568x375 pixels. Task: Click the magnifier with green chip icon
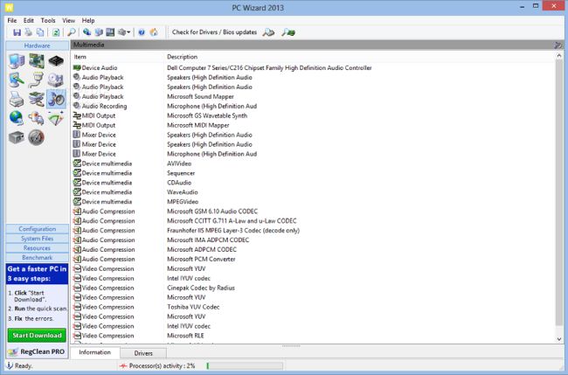tap(288, 32)
